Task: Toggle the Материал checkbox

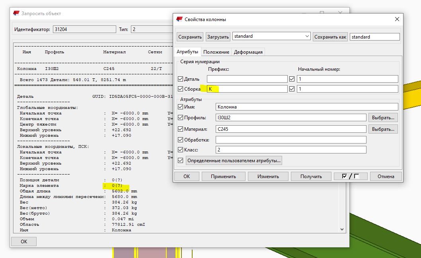Action: (x=181, y=129)
